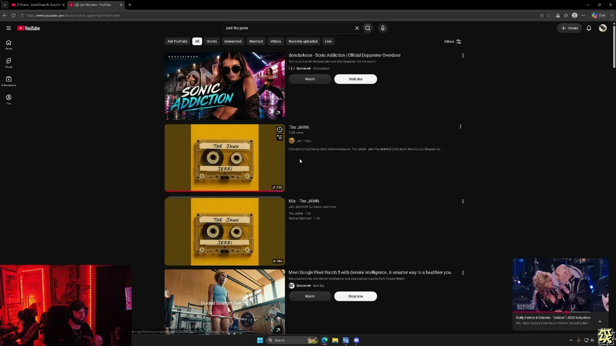Add The JAWN video to queue
616x346 pixels.
[280, 137]
